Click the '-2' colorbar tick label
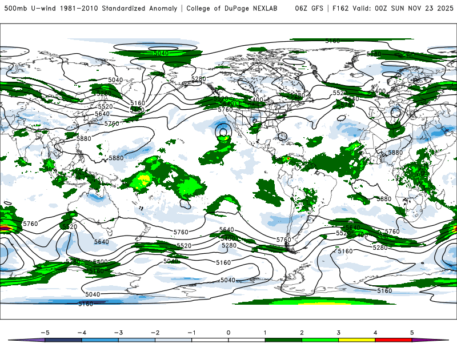The width and height of the screenshot is (457, 343). [x=155, y=333]
